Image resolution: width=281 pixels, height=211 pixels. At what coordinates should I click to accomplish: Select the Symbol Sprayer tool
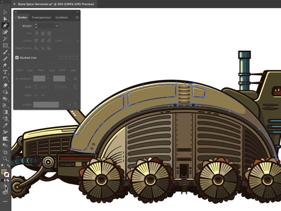coord(5,119)
